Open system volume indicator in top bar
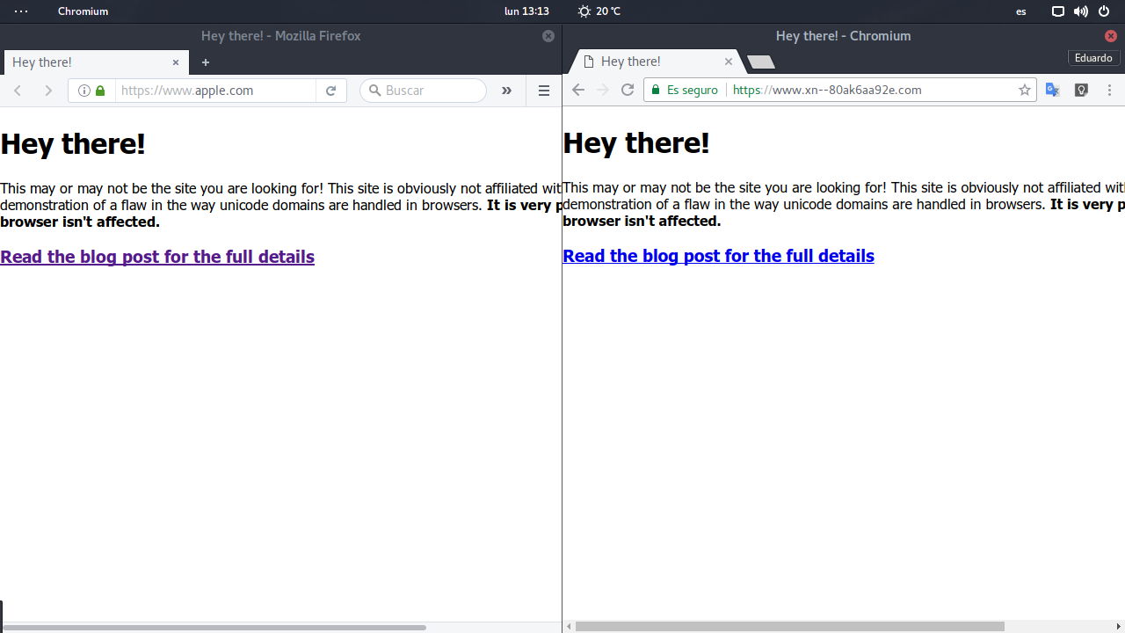The width and height of the screenshot is (1125, 633). click(1081, 11)
